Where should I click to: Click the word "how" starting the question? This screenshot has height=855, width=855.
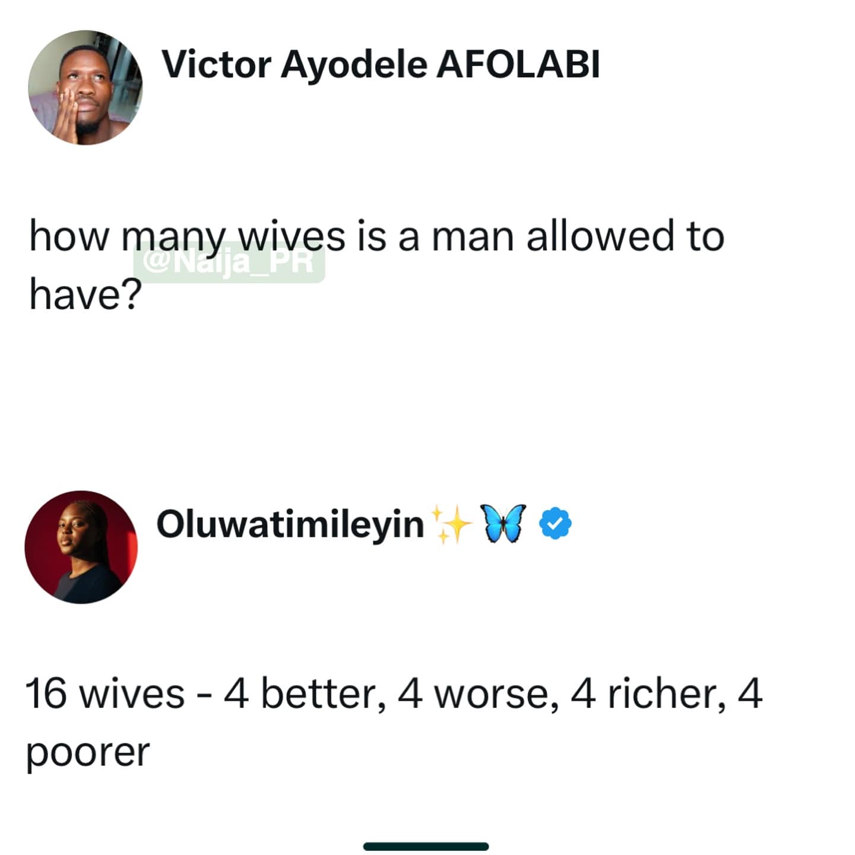[x=69, y=236]
